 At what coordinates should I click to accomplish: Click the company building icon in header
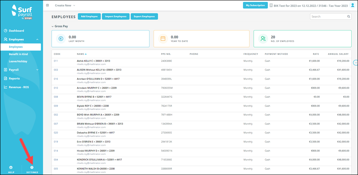(271, 5)
